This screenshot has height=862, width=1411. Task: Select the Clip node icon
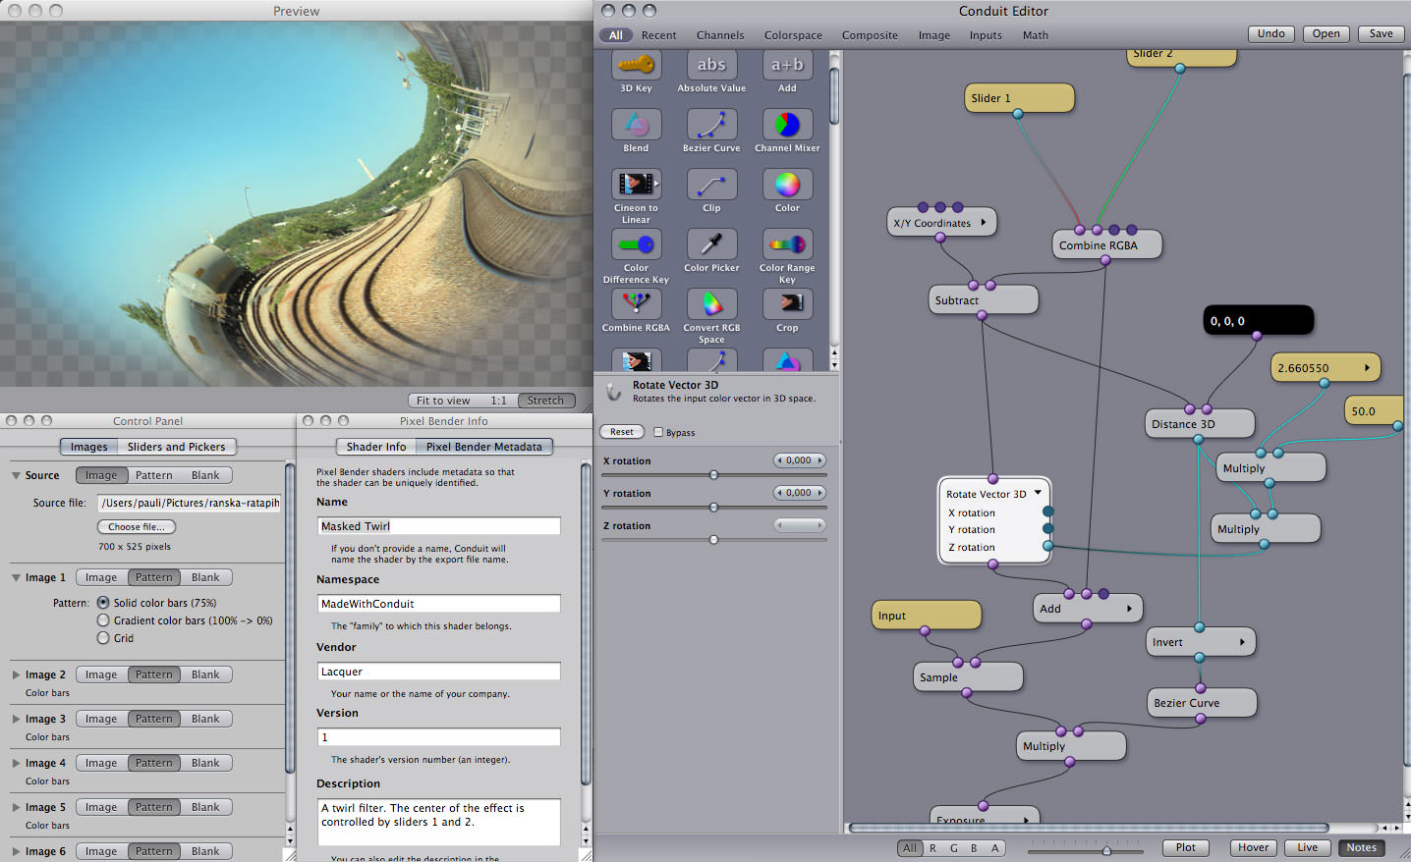[x=711, y=185]
